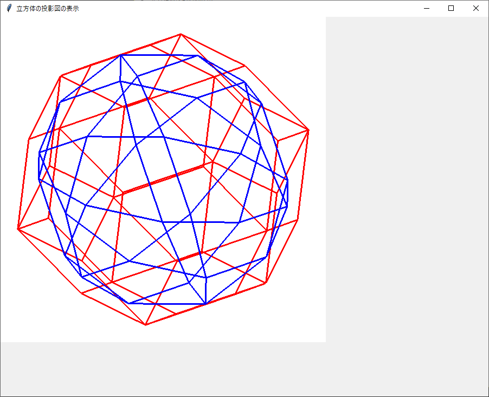Click the window title 立方体の投影図の表示
This screenshot has width=489, height=397.
[x=48, y=9]
